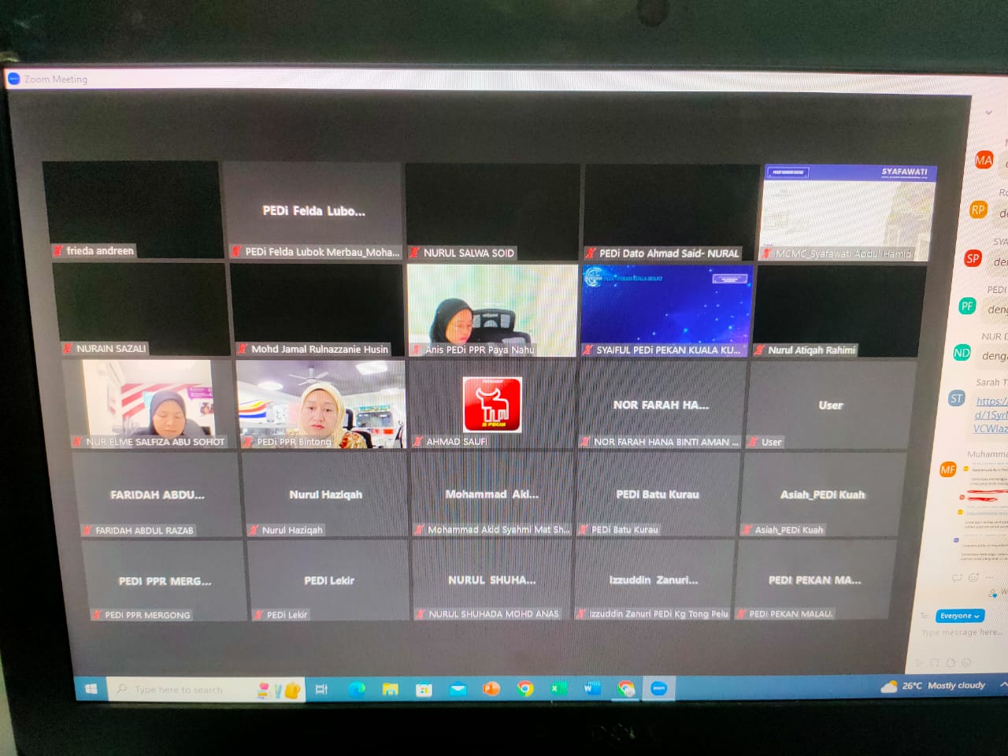This screenshot has height=756, width=1008.
Task: Select the PEDi PPR Bintong video tile
Action: [x=321, y=404]
